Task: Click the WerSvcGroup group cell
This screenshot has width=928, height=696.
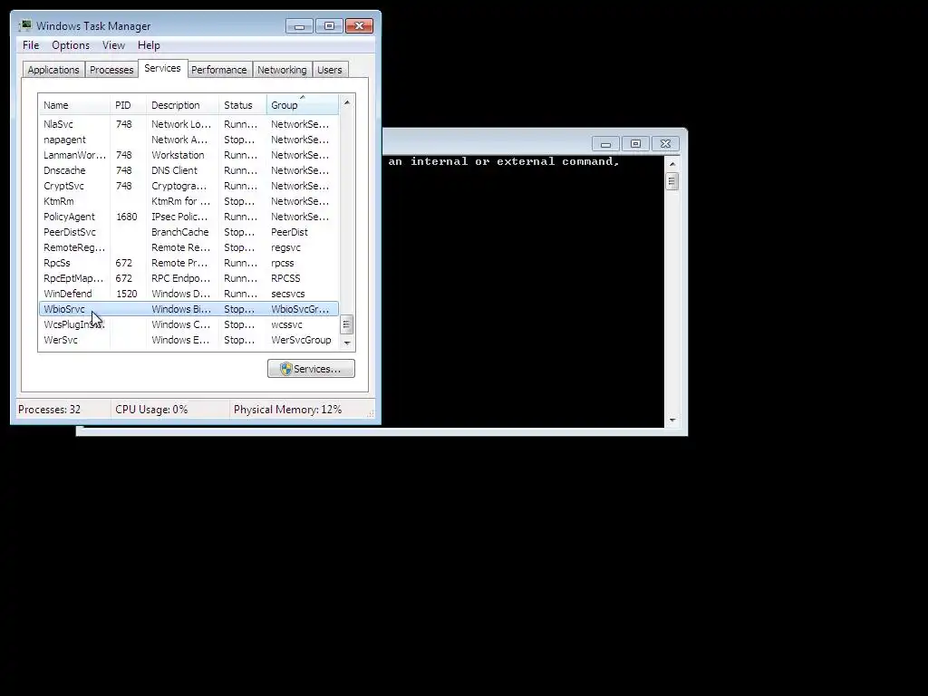Action: pyautogui.click(x=301, y=340)
